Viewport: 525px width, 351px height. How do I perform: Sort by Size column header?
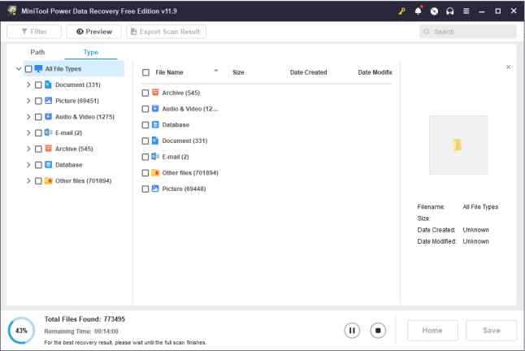[x=238, y=72]
